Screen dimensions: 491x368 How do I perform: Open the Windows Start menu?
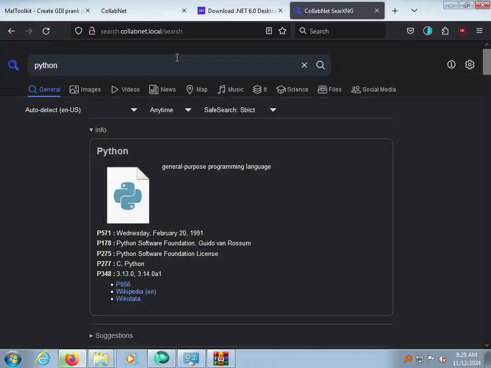point(13,358)
